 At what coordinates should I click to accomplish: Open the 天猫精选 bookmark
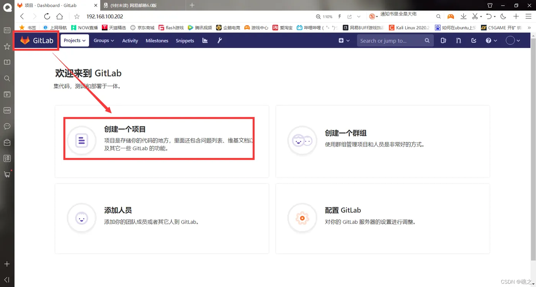tap(114, 28)
